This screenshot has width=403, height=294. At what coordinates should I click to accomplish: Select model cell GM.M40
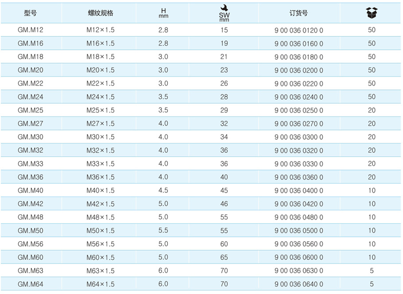[30, 190]
